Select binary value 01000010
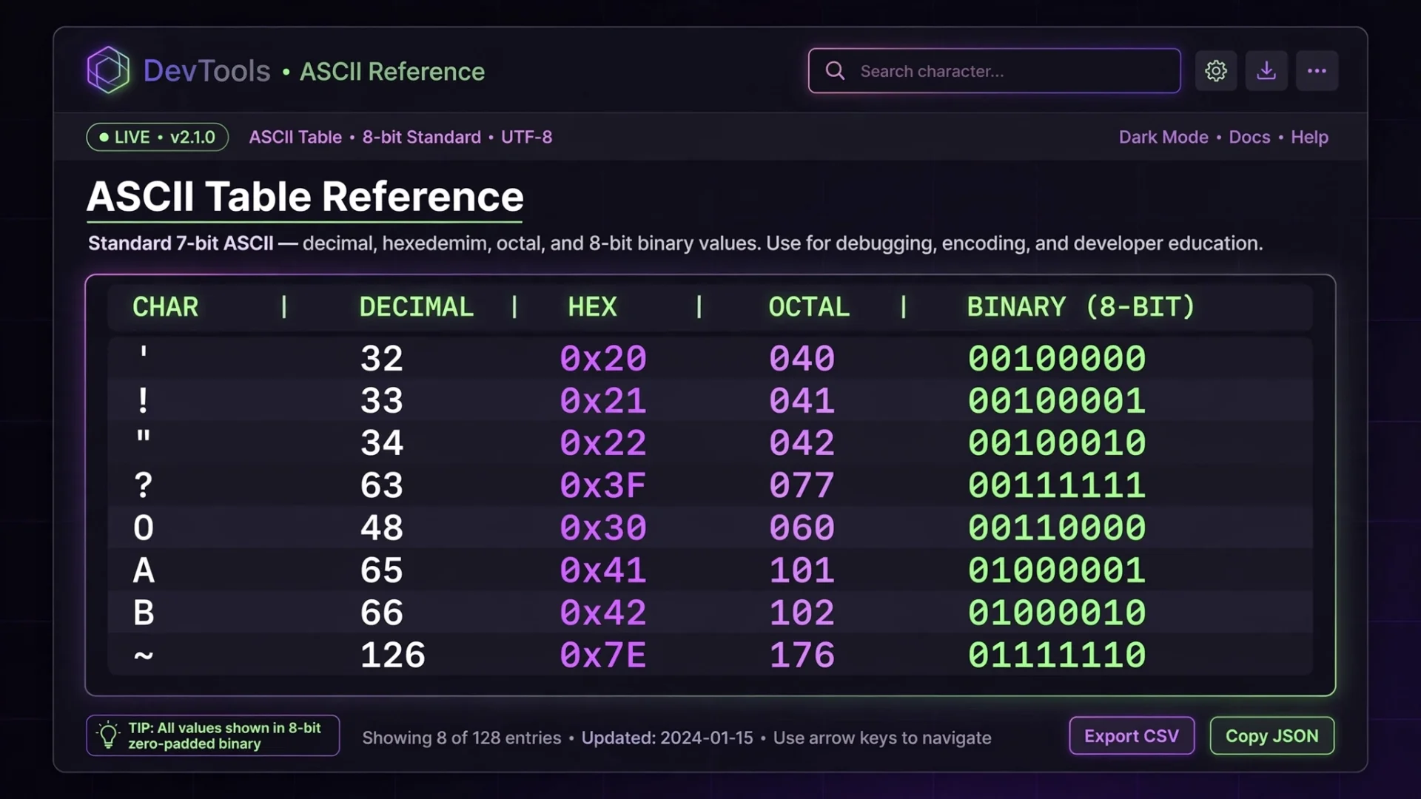 click(1057, 613)
